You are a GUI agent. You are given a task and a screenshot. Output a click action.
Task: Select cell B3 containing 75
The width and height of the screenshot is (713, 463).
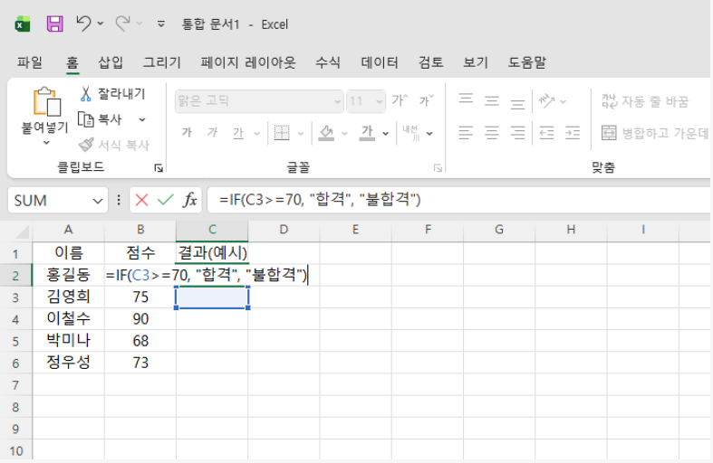point(140,298)
